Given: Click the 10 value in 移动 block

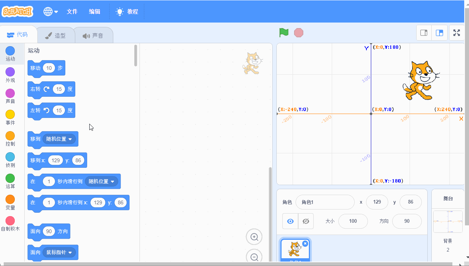Looking at the screenshot, I should 49,68.
